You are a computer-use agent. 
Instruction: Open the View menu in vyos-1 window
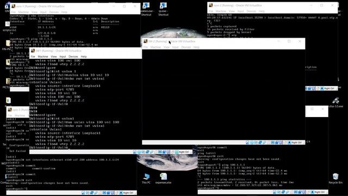(x=34, y=12)
